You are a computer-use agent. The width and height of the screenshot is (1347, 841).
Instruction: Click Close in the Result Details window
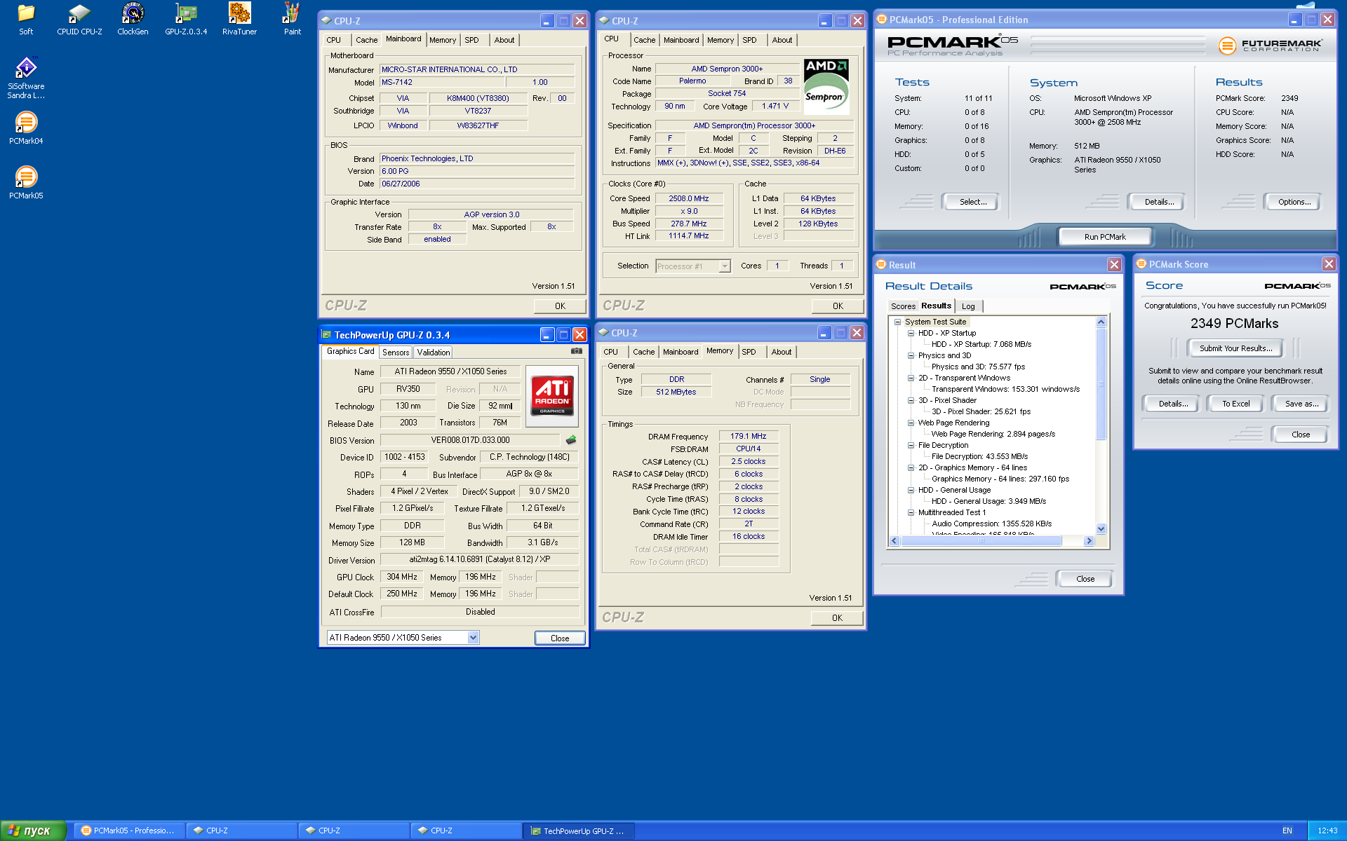click(x=1085, y=579)
